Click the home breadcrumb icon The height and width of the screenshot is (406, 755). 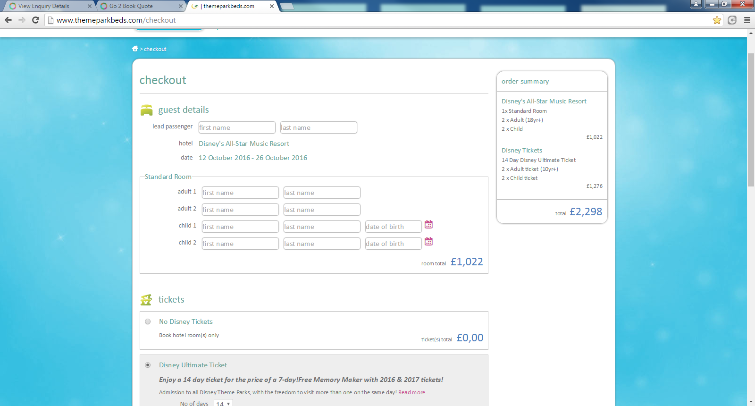pyautogui.click(x=135, y=49)
